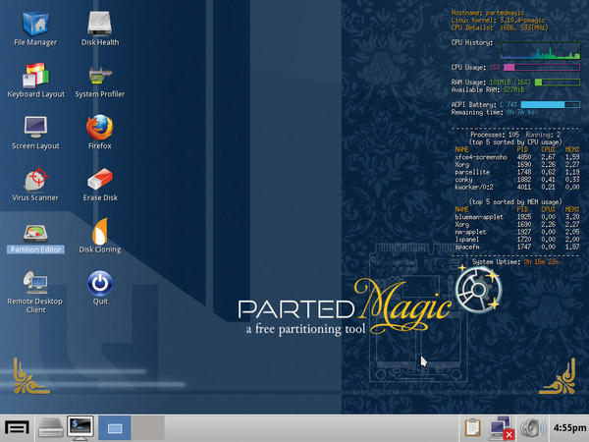589x442 pixels.
Task: Click 'Available RAM' line in monitor
Action: click(488, 89)
